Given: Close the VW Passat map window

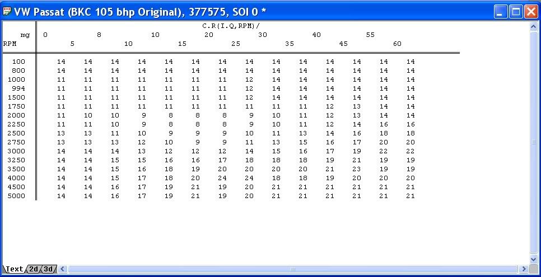Looking at the screenshot, I should pyautogui.click(x=531, y=12).
